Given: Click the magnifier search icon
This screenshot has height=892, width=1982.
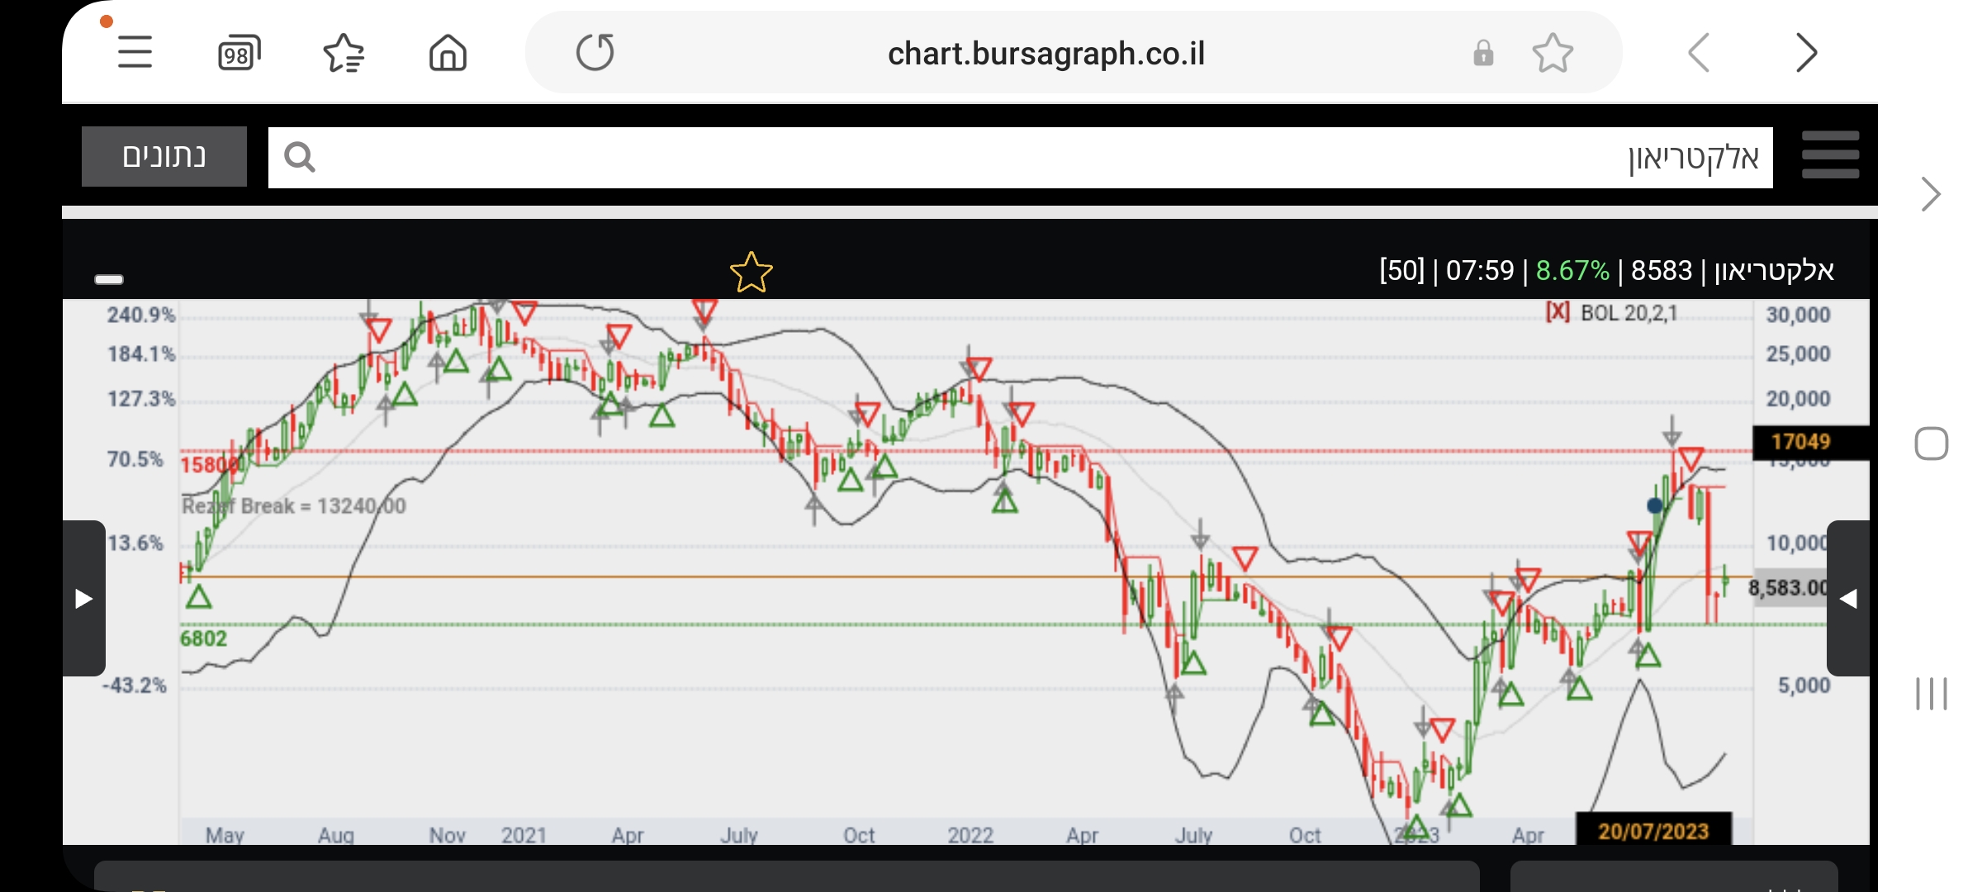Looking at the screenshot, I should pos(299,157).
